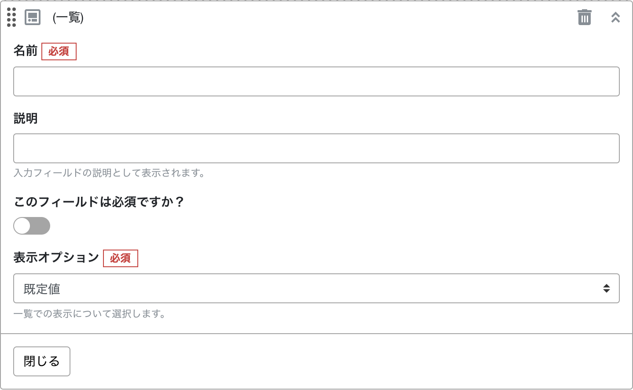This screenshot has width=633, height=390.
Task: Click the 表示オプション label
Action: click(x=56, y=258)
